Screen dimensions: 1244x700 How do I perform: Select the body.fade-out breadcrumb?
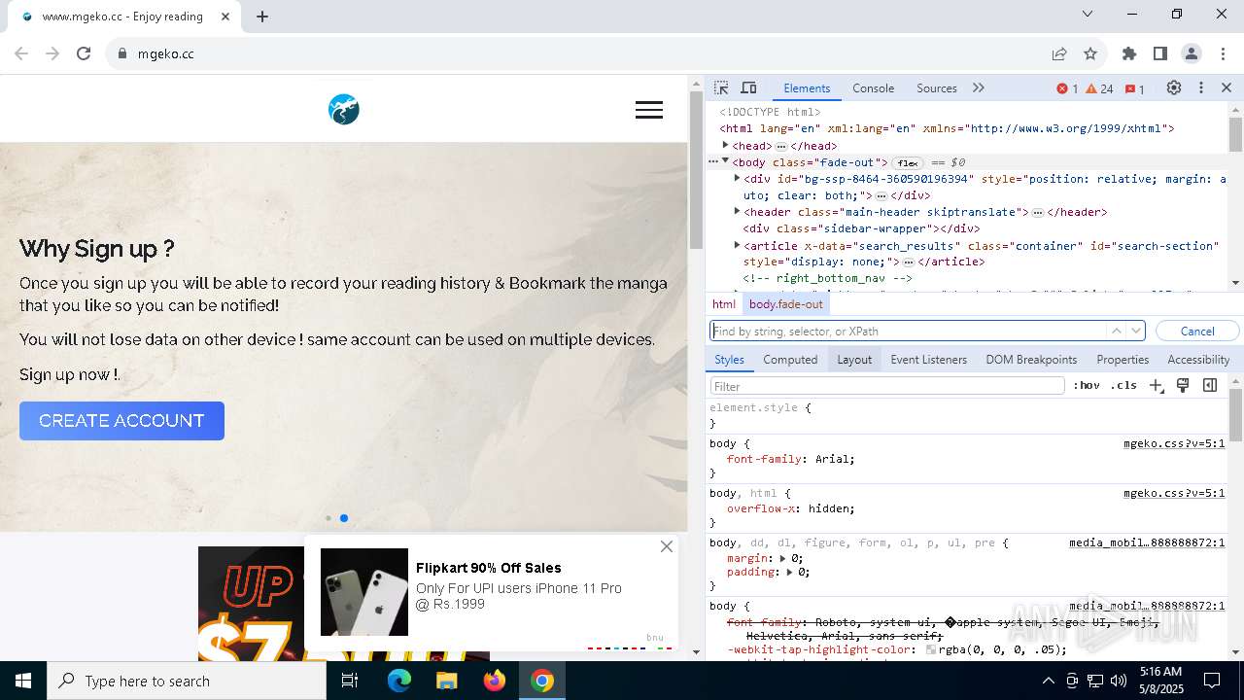(786, 304)
